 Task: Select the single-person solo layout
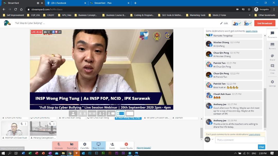click(x=73, y=113)
